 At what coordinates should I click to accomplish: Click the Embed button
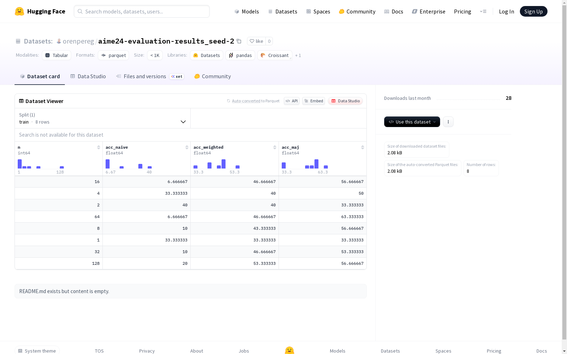coord(314,101)
